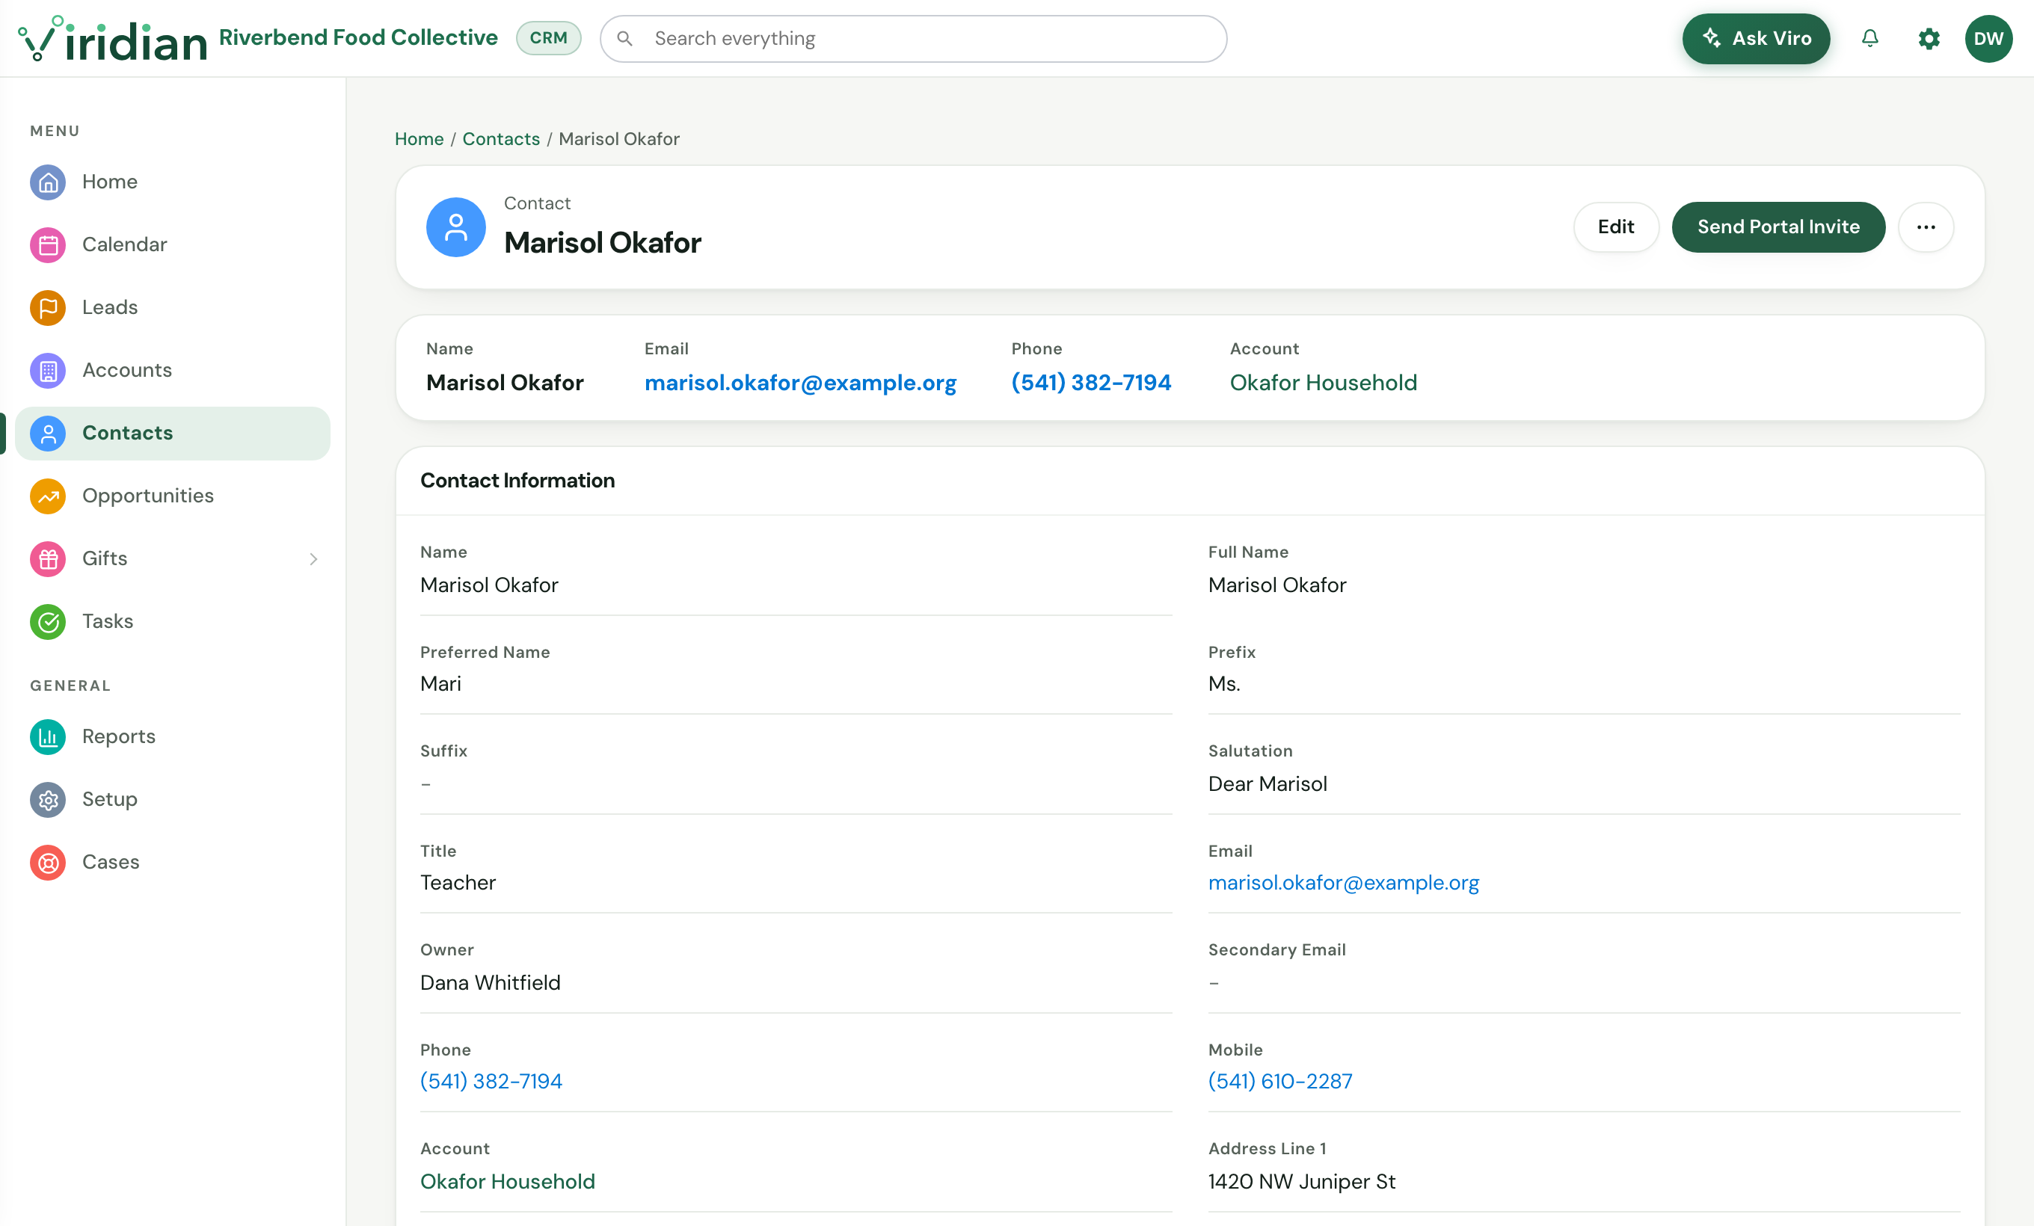Screen dimensions: 2034x1226
Task: Click the Contacts breadcrumb link
Action: 501,138
